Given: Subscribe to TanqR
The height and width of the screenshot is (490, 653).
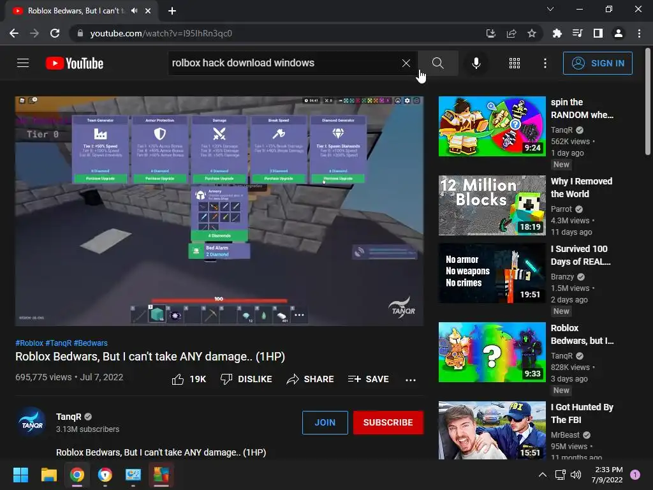Looking at the screenshot, I should 388,422.
